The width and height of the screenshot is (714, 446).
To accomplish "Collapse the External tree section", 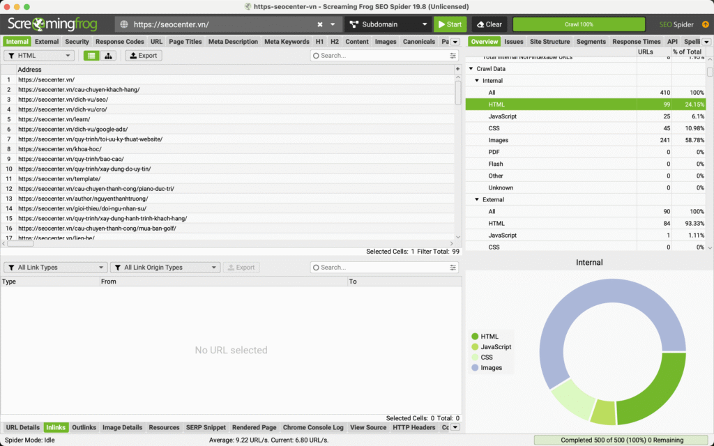I will pos(477,200).
